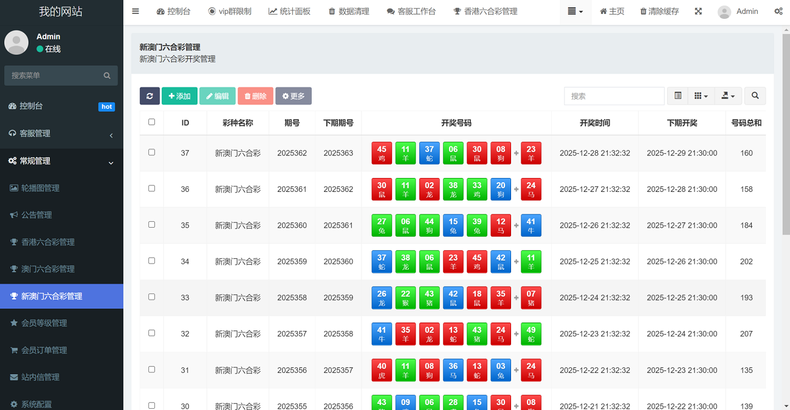
Task: Click the refresh icon above the table
Action: point(149,95)
